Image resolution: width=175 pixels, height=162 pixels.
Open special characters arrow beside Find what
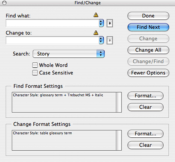pyautogui.click(x=110, y=23)
